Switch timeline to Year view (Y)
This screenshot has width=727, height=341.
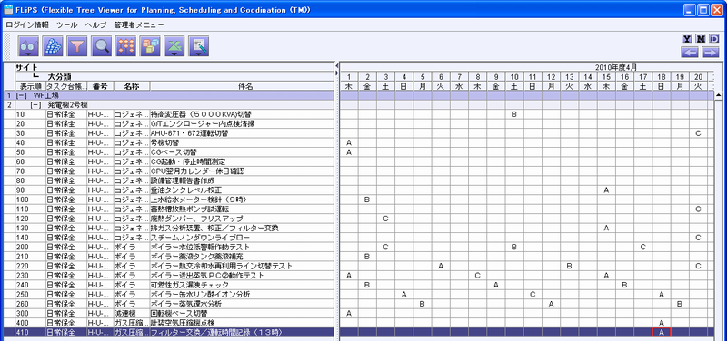687,39
